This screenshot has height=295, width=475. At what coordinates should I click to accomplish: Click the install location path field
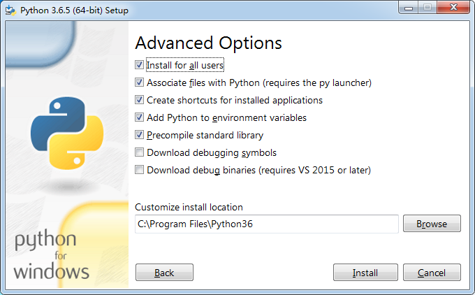tap(266, 224)
